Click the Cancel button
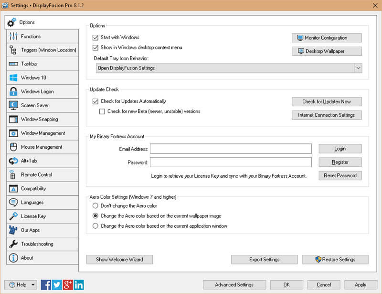Image resolution: width=382 pixels, height=294 pixels. [x=324, y=285]
